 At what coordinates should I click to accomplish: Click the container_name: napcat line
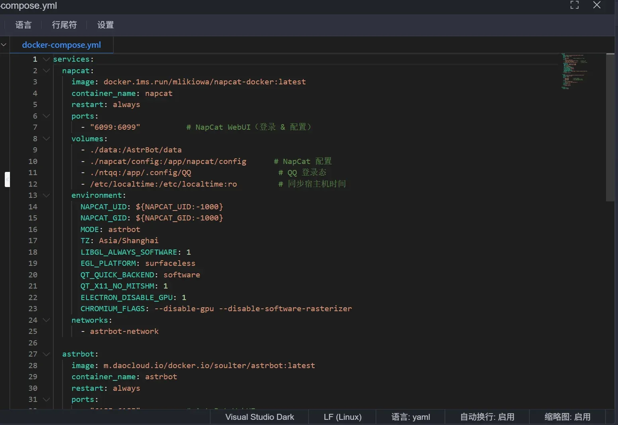pyautogui.click(x=122, y=94)
